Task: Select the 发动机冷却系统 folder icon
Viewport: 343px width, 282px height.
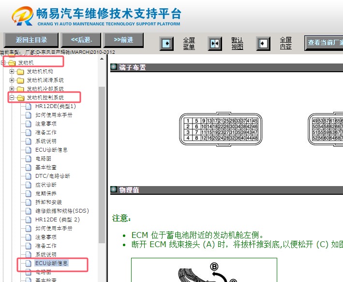Action: coord(20,89)
